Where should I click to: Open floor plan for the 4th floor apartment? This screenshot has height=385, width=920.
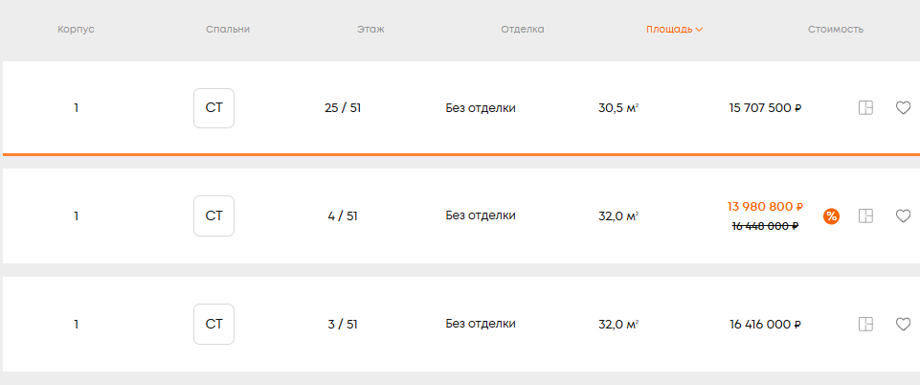click(x=865, y=216)
